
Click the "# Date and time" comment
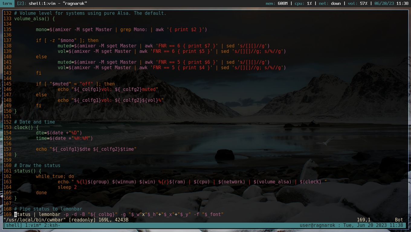coord(34,122)
